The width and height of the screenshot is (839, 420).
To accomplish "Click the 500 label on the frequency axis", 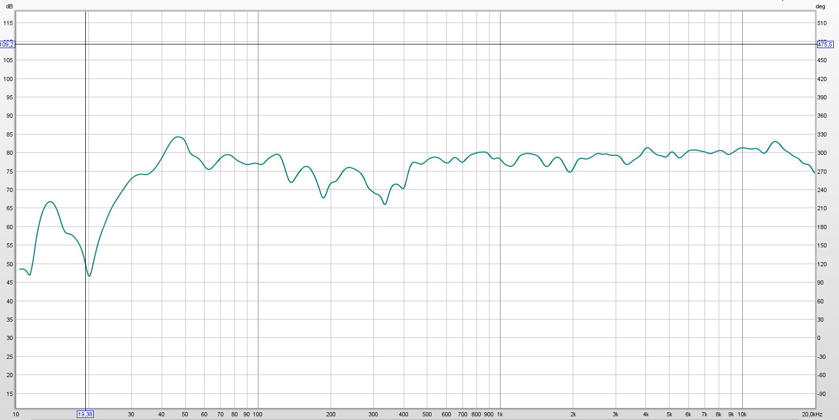I will [x=427, y=414].
